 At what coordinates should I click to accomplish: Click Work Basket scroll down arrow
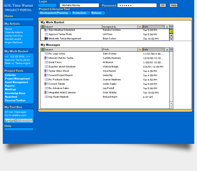coord(171,39)
